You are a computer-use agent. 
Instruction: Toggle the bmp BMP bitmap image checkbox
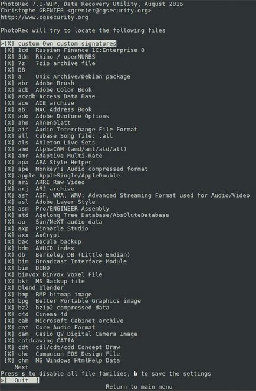pyautogui.click(x=9, y=294)
